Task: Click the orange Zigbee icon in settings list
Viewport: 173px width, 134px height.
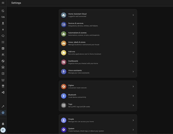Action: point(64,87)
